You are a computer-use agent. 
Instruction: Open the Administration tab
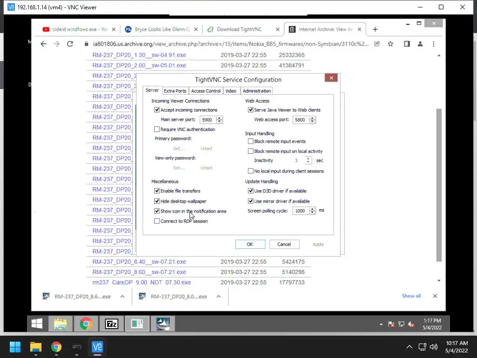pos(257,91)
